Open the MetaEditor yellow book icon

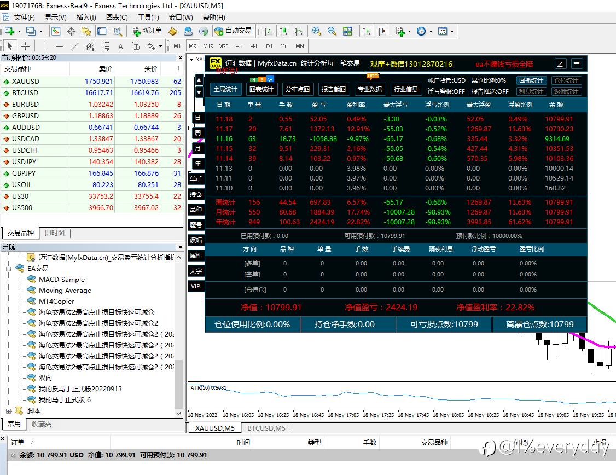point(172,31)
